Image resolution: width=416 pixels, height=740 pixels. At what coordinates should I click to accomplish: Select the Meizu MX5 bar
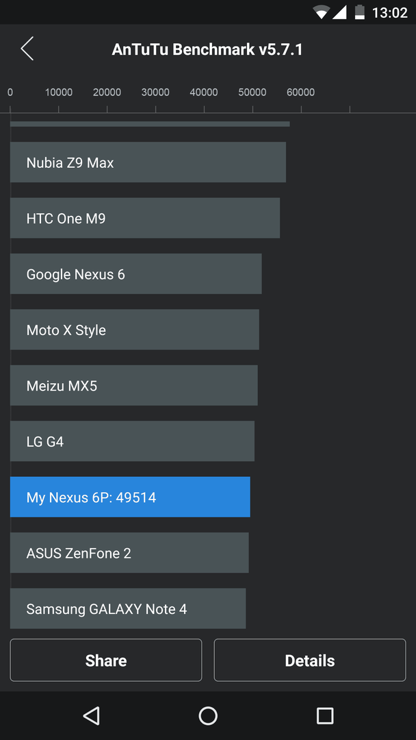pyautogui.click(x=134, y=385)
